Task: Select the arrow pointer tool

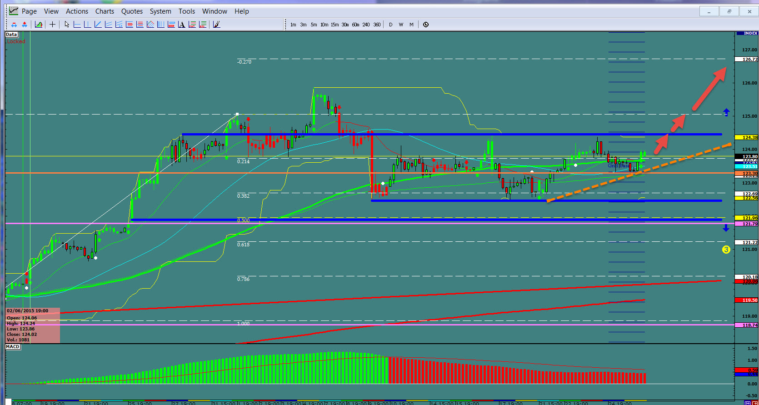Action: coord(67,25)
